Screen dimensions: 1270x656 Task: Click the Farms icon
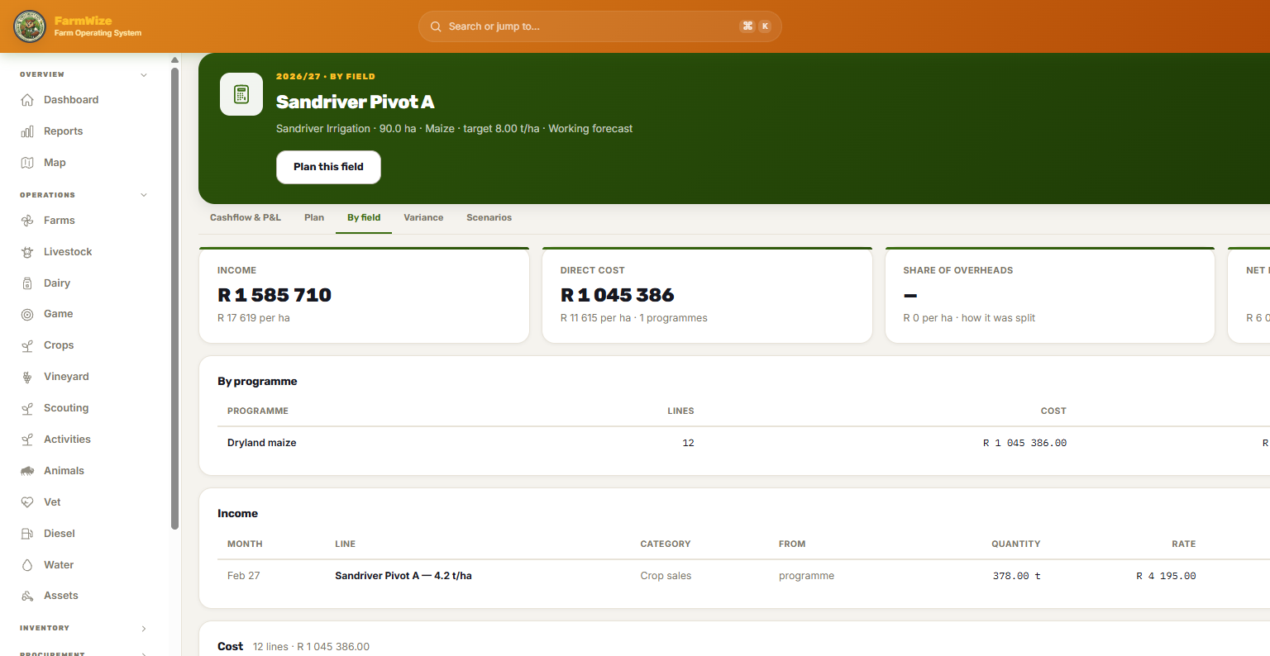pyautogui.click(x=27, y=221)
